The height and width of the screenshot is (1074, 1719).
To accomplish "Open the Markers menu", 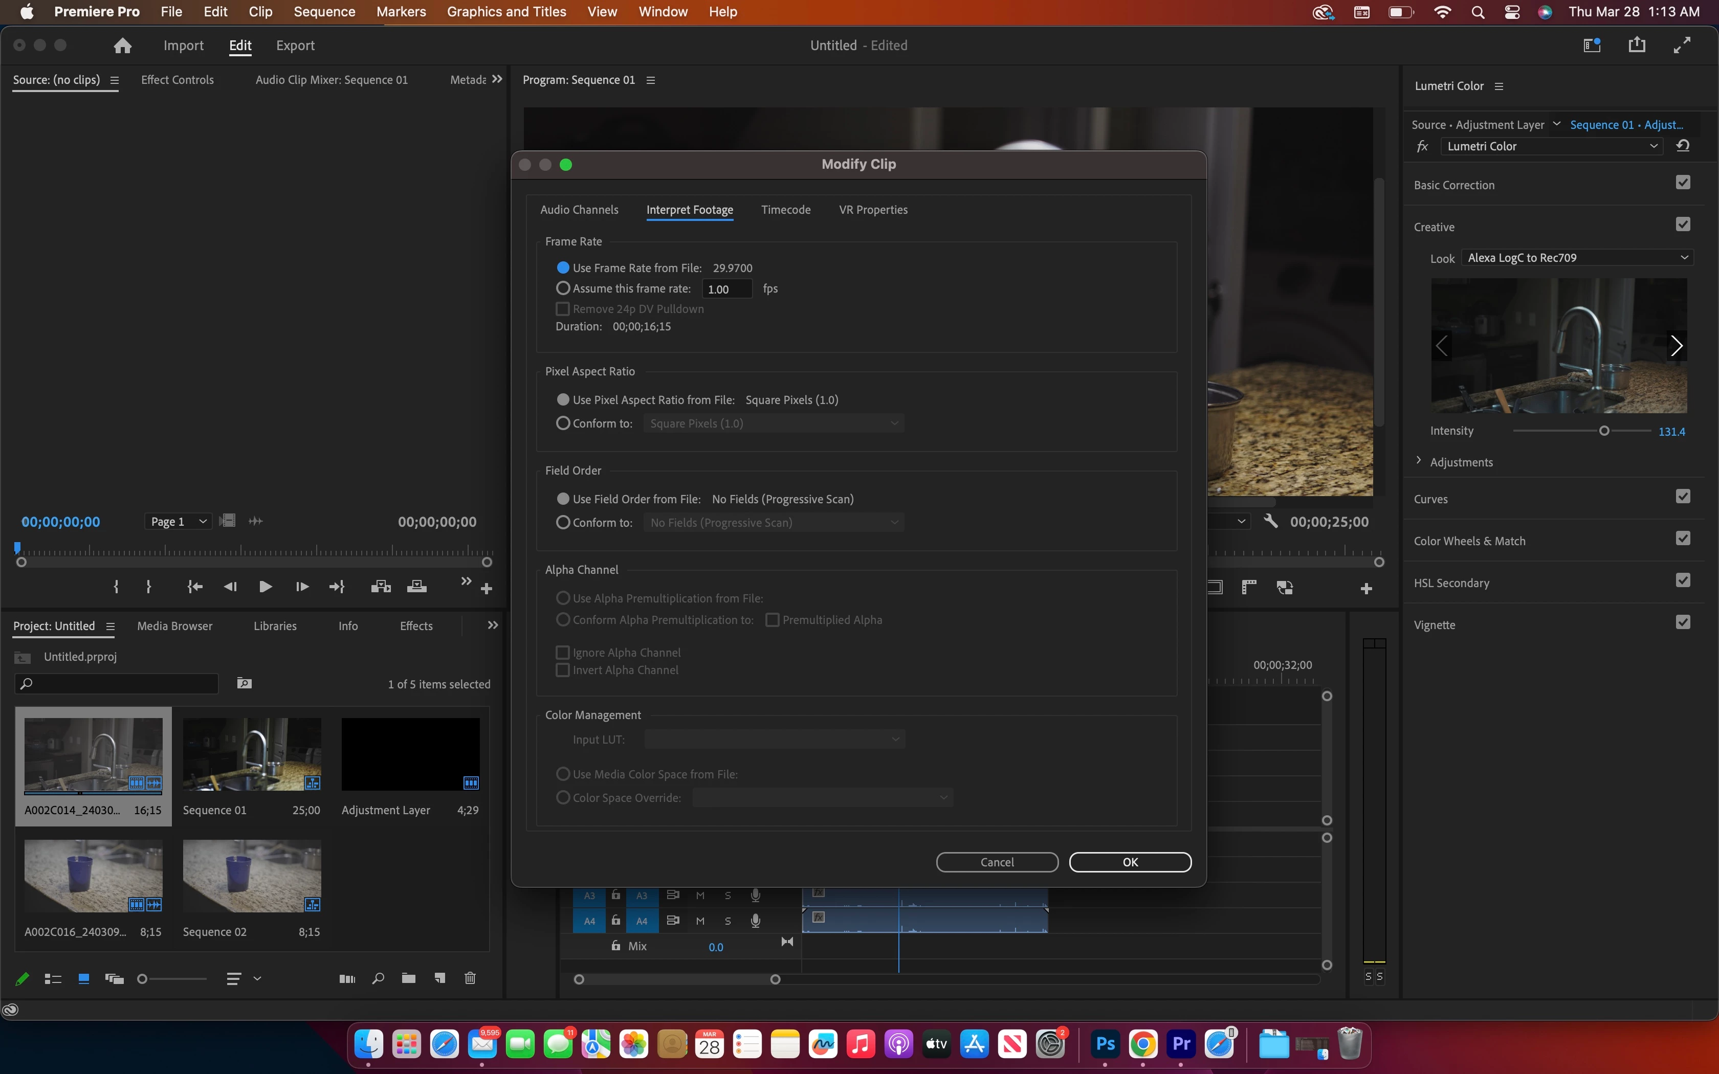I will click(401, 11).
